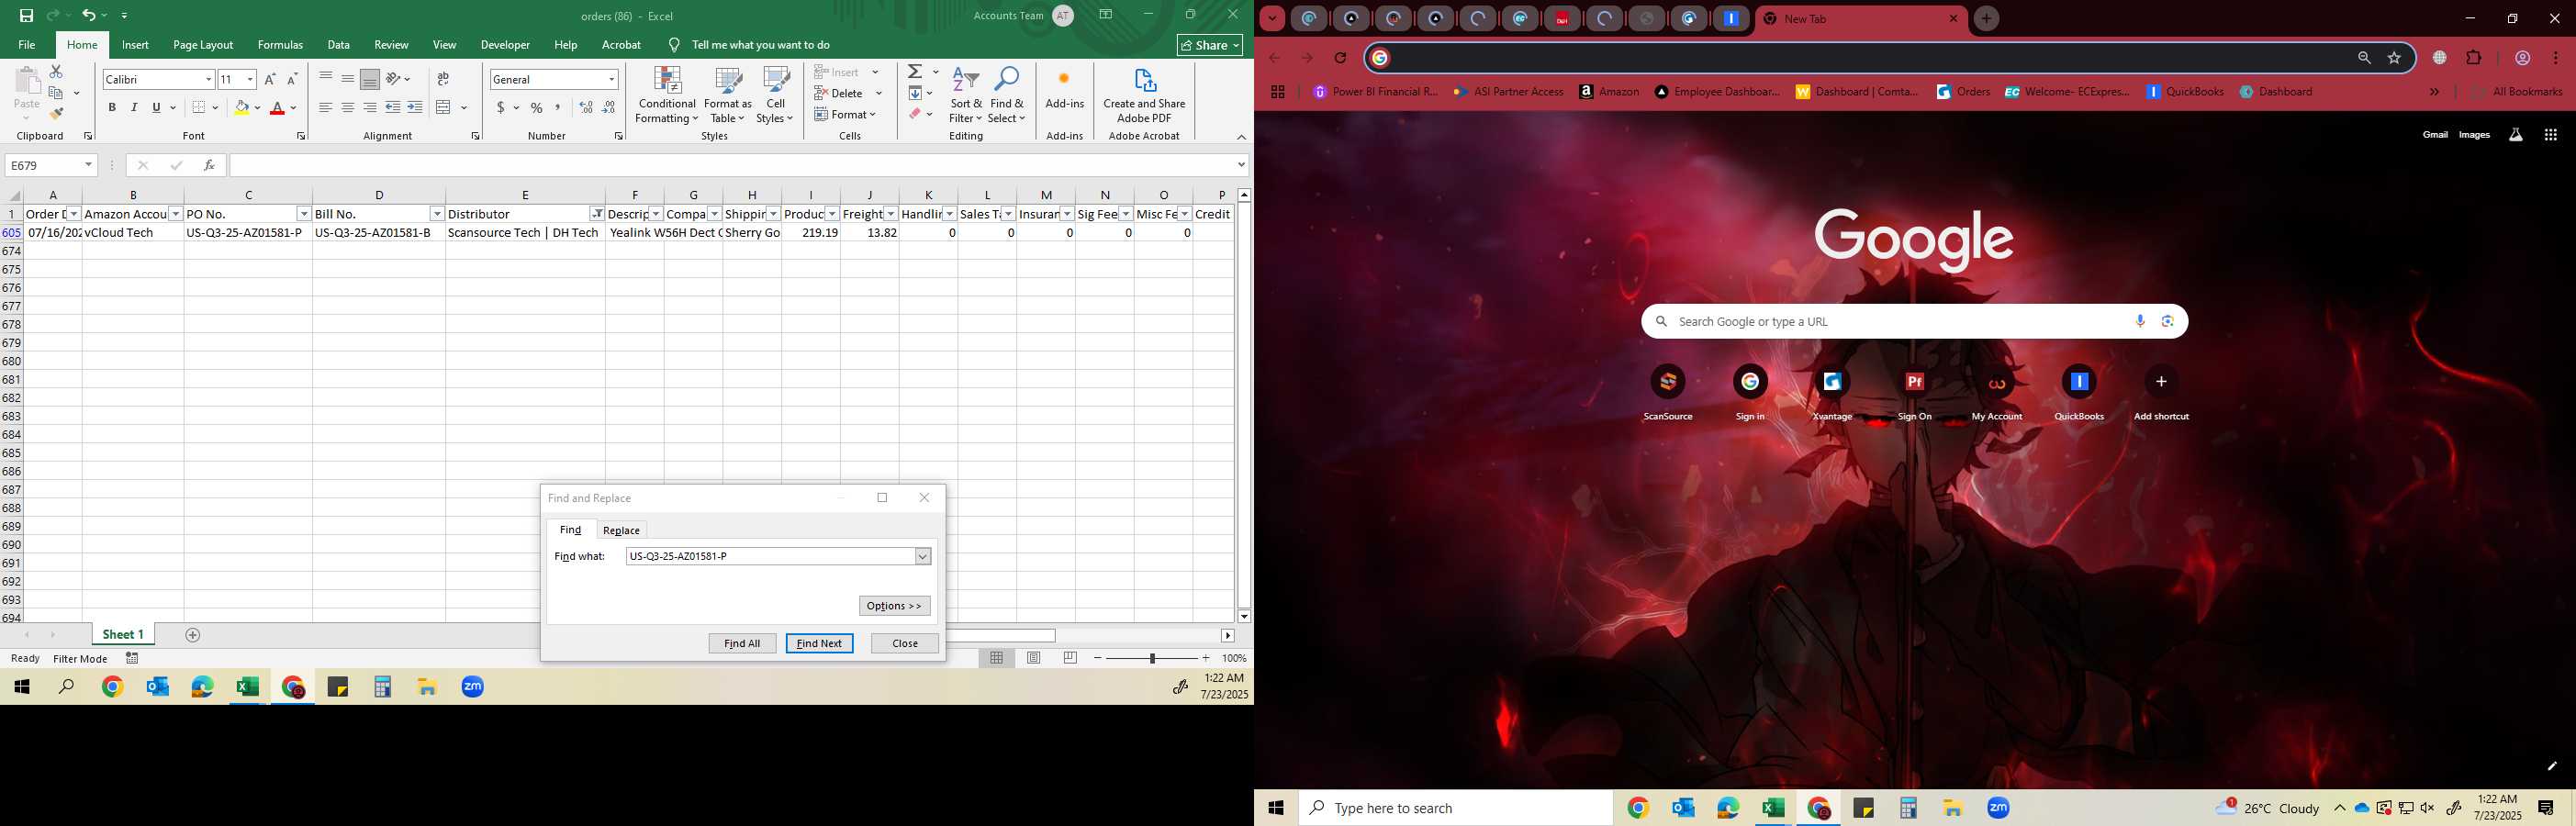This screenshot has height=826, width=2576.
Task: Open Zoom from the Windows taskbar
Action: pyautogui.click(x=1998, y=808)
